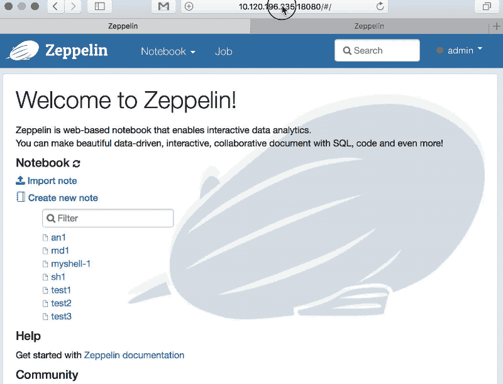Click the file icon beside test2
Image resolution: width=503 pixels, height=384 pixels.
pos(45,303)
